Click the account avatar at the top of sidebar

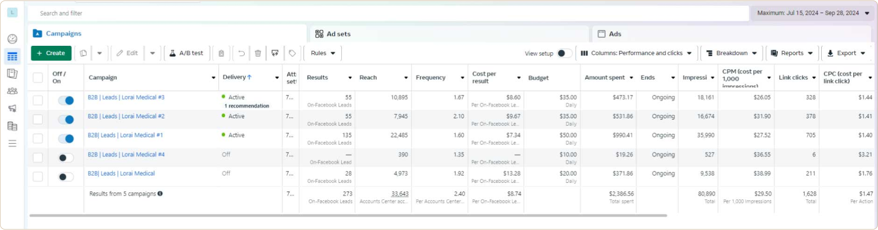coord(12,12)
